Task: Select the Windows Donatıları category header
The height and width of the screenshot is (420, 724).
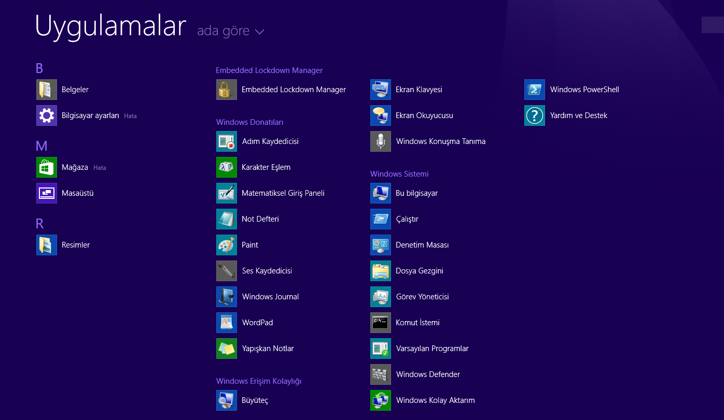Action: 250,122
